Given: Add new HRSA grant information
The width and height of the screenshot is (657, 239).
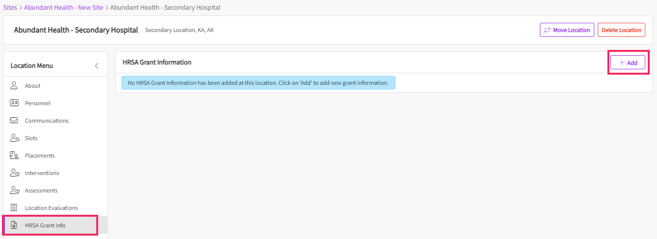Looking at the screenshot, I should [x=627, y=63].
